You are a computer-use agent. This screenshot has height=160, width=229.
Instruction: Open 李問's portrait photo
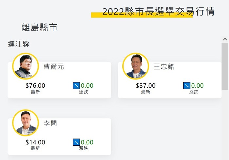coord(26,123)
